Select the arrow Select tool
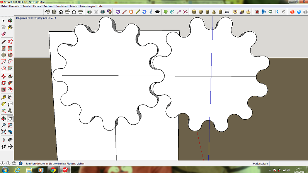308x173 pixels. (3, 20)
